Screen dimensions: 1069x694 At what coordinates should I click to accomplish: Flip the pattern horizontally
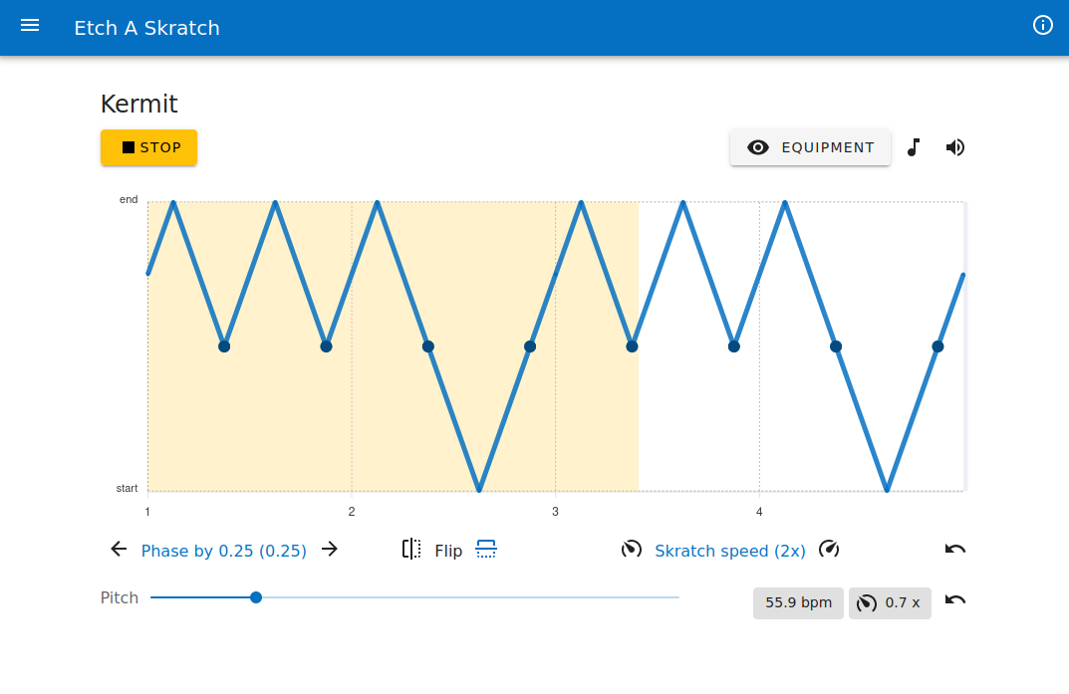pyautogui.click(x=412, y=550)
